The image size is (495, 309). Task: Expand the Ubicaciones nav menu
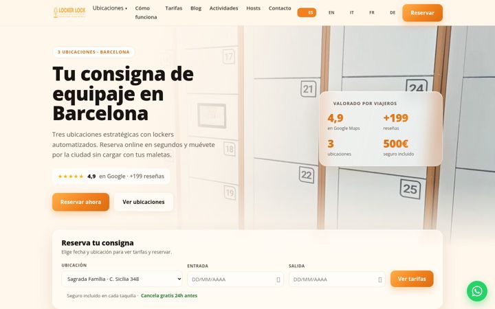110,8
